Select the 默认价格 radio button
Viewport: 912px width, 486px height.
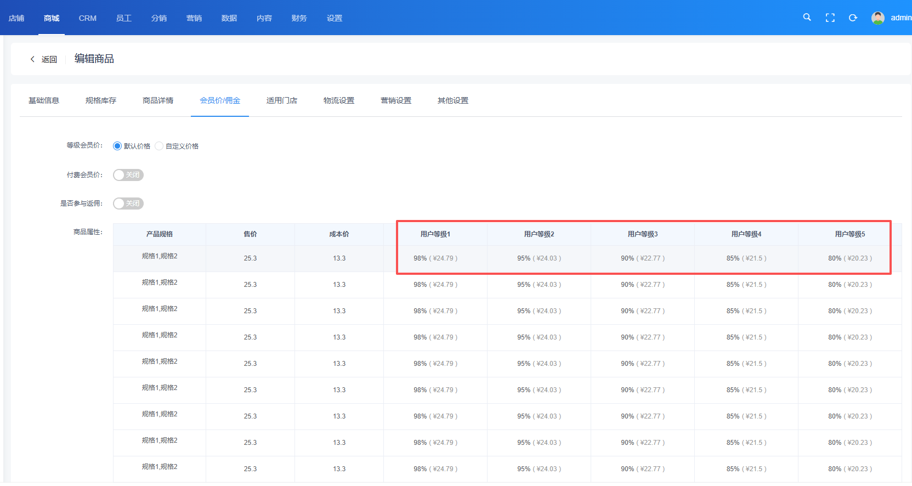(117, 146)
